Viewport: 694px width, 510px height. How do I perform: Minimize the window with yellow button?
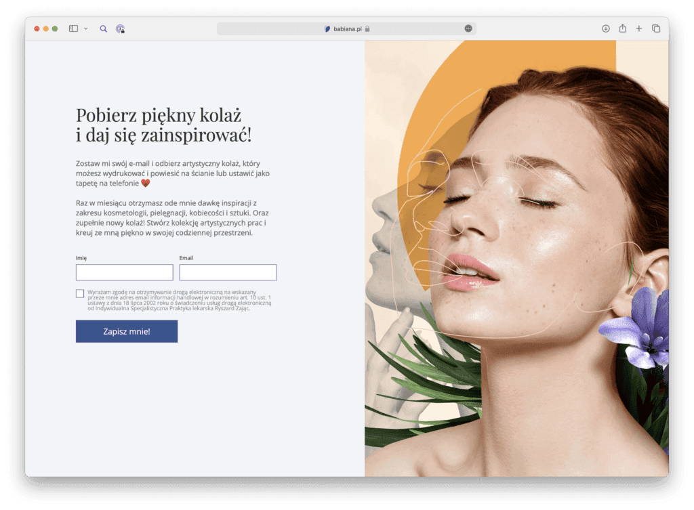[x=46, y=28]
